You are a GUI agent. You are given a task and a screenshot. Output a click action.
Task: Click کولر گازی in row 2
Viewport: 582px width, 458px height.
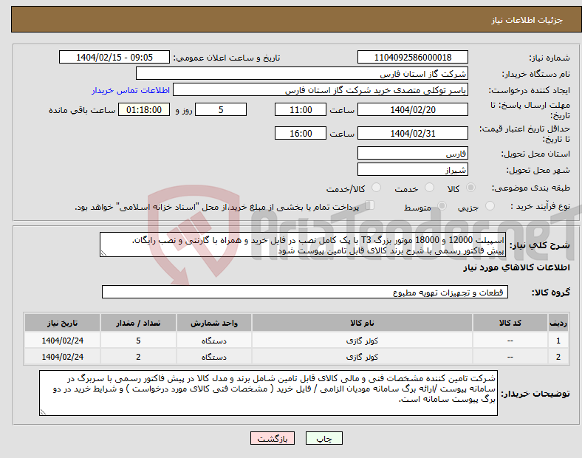coord(362,357)
